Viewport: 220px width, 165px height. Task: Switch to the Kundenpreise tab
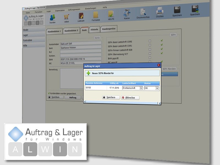click(x=109, y=29)
